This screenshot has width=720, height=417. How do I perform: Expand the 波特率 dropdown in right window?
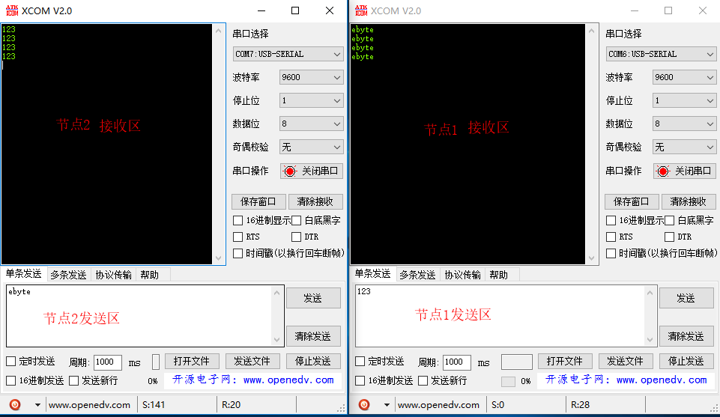click(x=684, y=77)
